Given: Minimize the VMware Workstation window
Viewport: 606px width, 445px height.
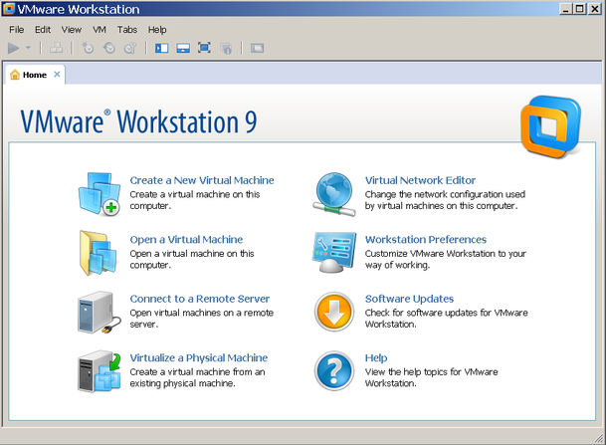Looking at the screenshot, I should (566, 9).
